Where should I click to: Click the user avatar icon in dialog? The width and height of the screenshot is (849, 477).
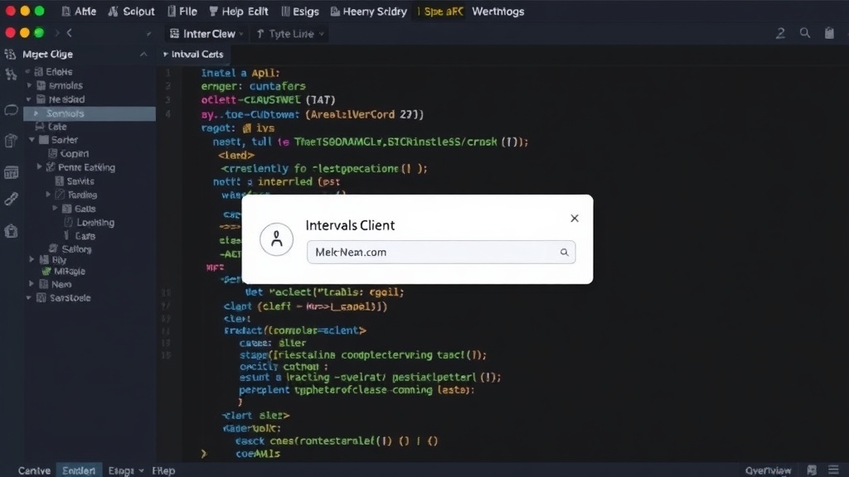(x=276, y=239)
